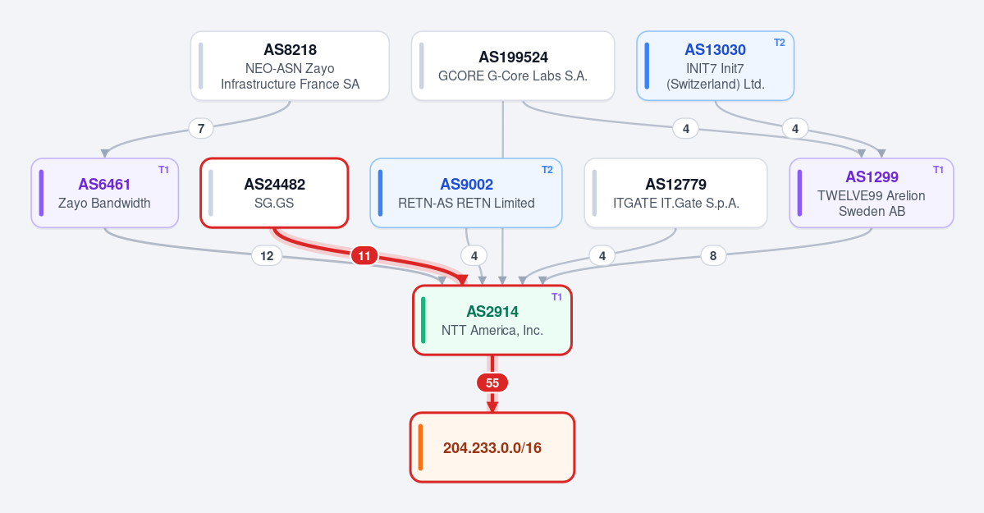Click the red 11 edge count badge

point(364,255)
